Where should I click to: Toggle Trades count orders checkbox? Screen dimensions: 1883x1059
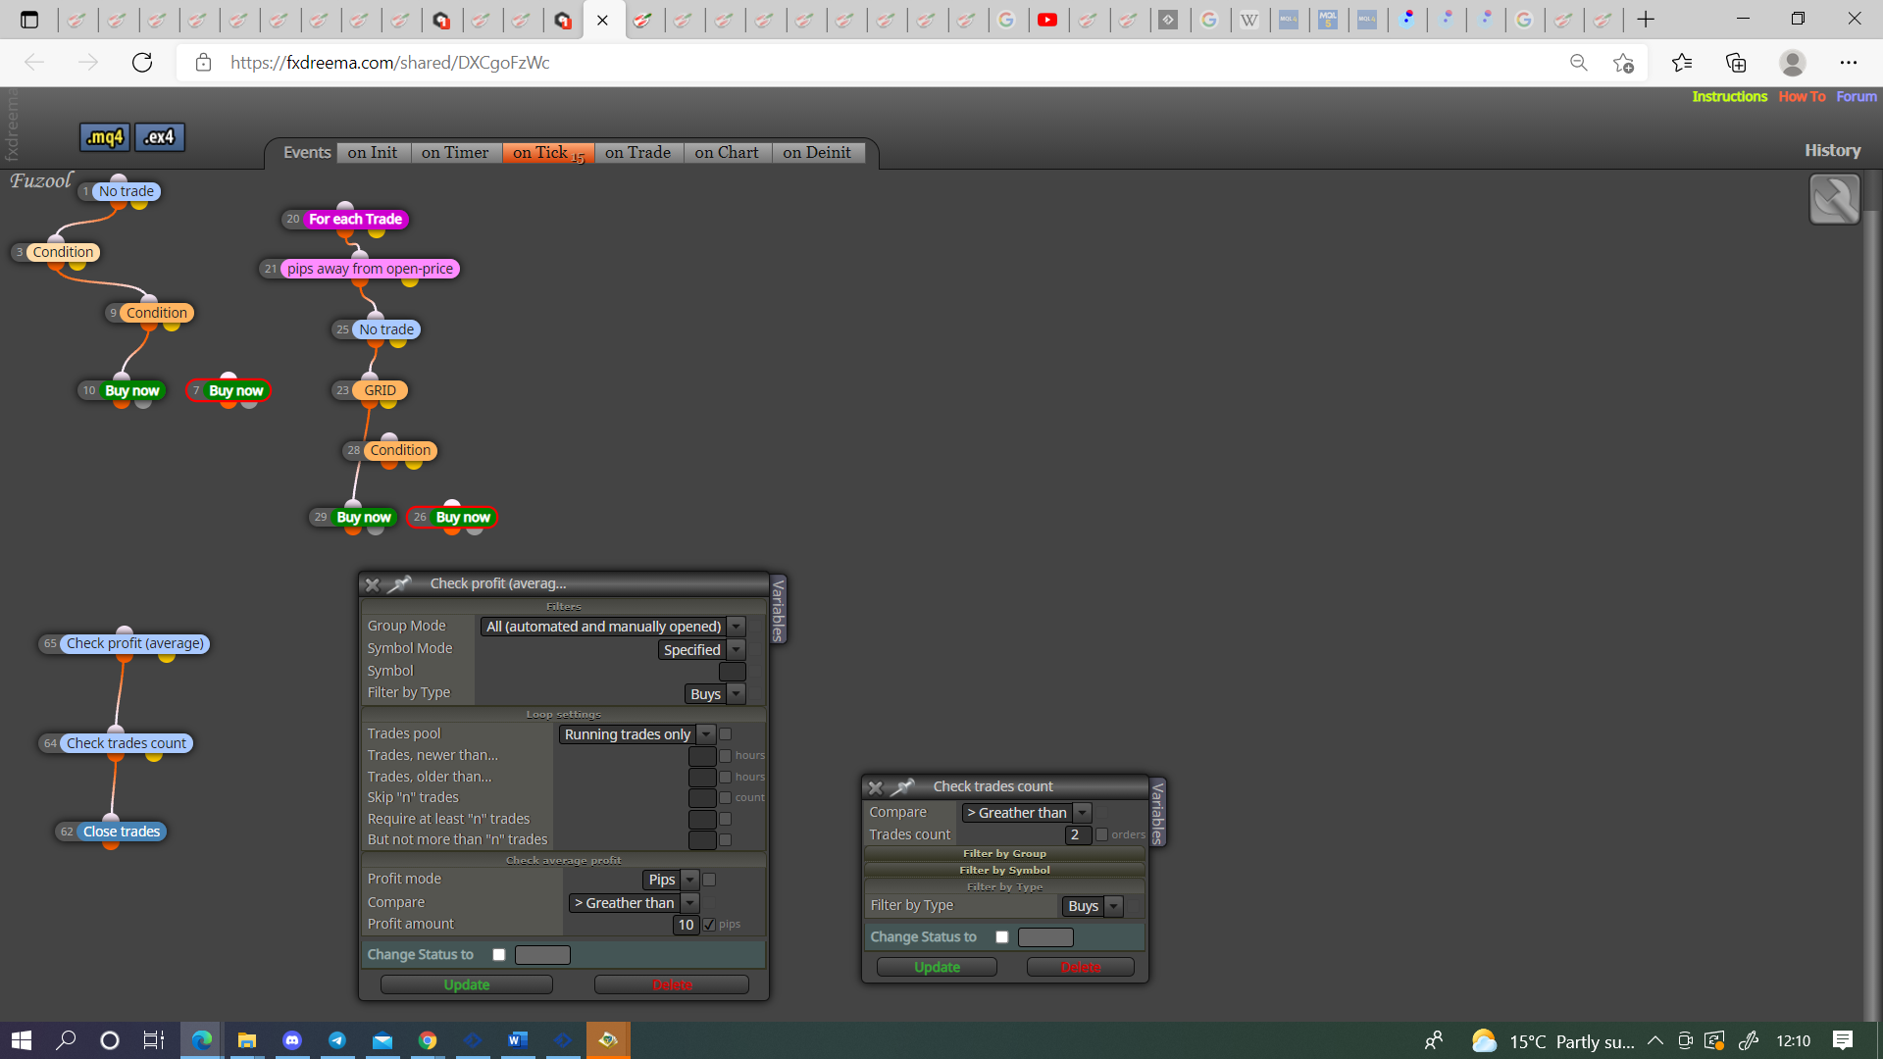pos(1101,835)
